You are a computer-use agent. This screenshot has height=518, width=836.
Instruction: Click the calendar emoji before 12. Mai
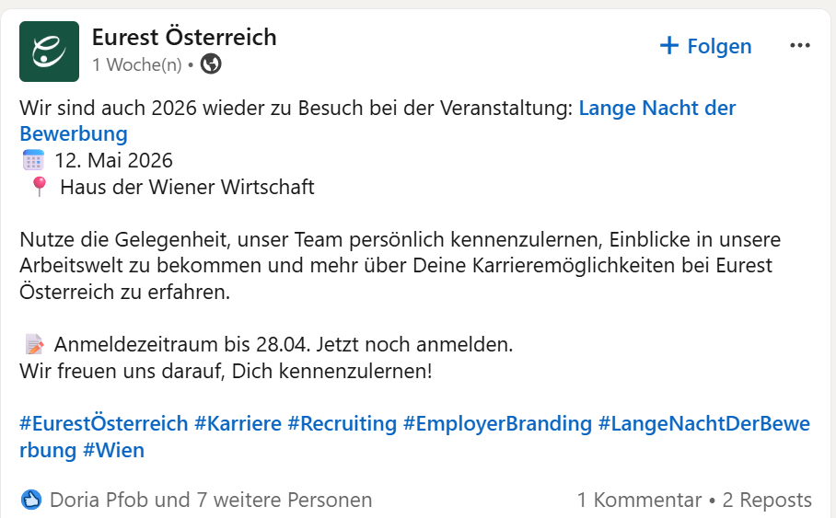point(33,160)
